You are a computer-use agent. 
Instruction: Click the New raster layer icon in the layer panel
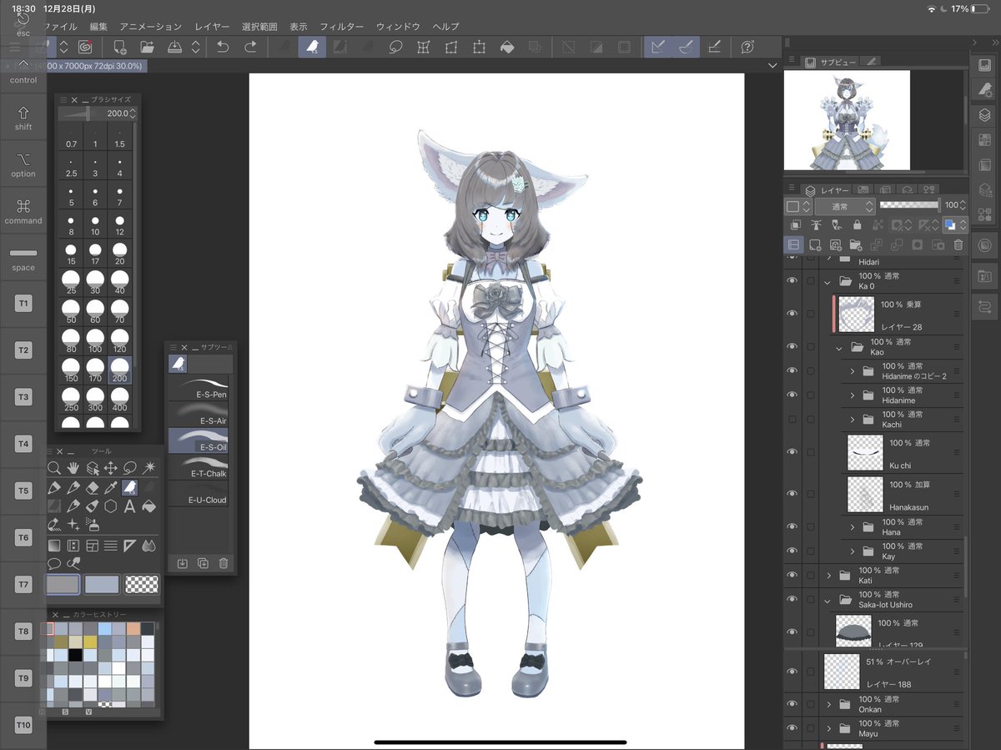pos(815,245)
